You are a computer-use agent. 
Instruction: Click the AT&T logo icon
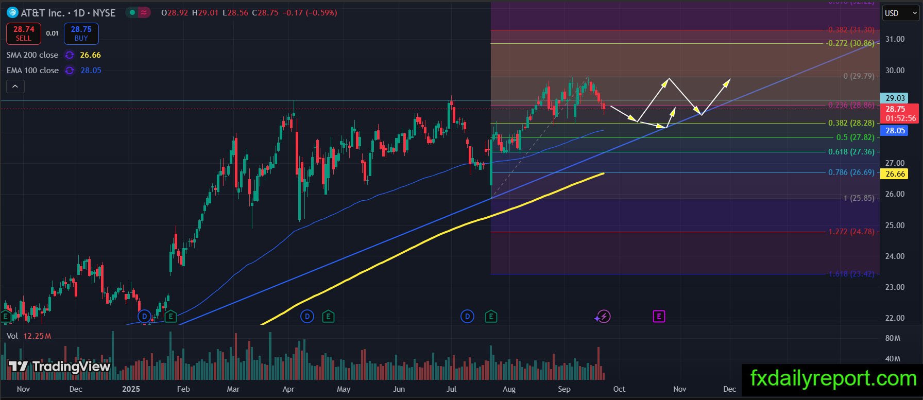click(12, 12)
